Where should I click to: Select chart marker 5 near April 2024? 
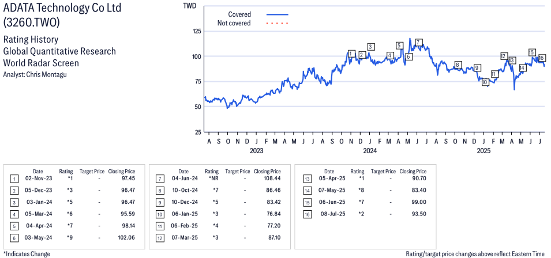click(x=399, y=45)
